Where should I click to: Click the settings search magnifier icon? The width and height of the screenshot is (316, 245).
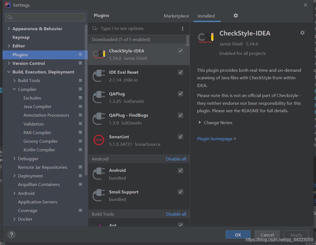[x=10, y=17]
